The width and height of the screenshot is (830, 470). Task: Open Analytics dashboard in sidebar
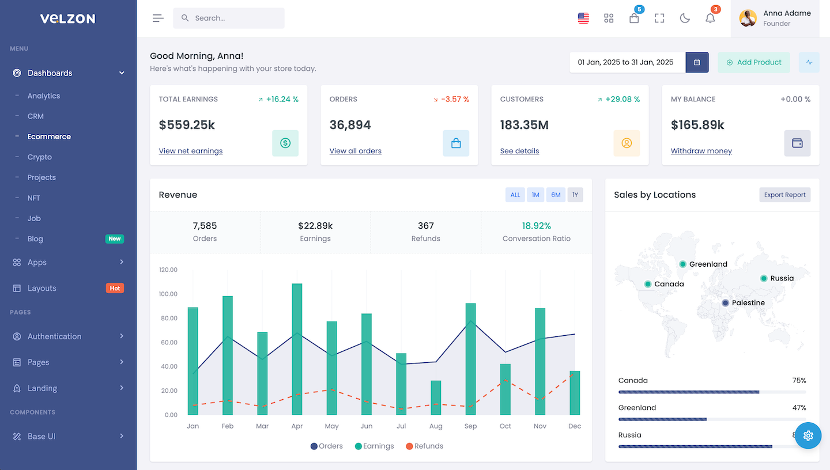(x=44, y=96)
